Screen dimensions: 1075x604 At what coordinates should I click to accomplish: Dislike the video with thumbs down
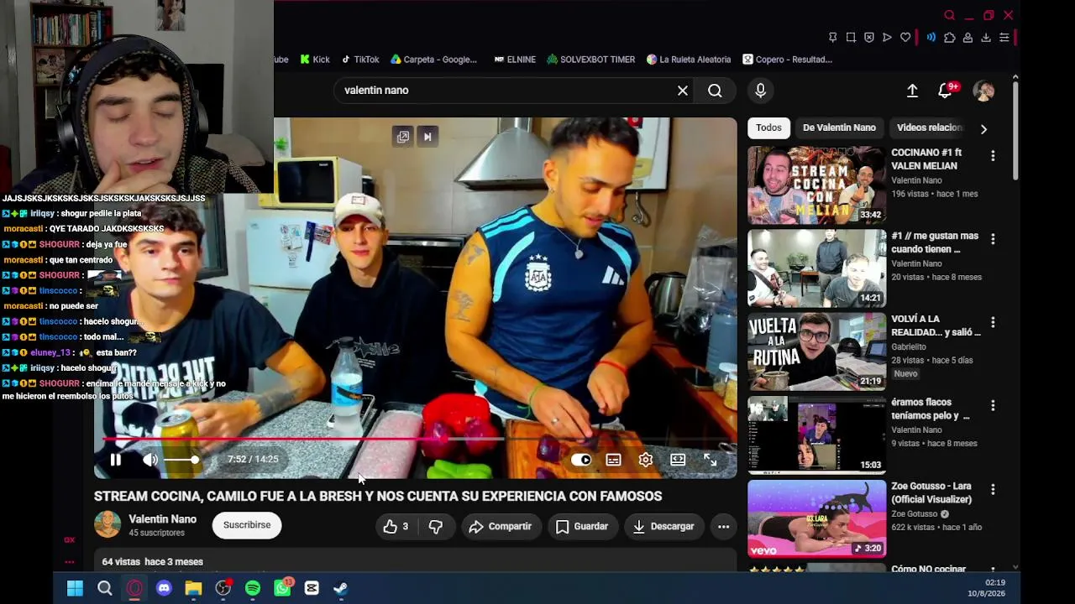click(435, 527)
